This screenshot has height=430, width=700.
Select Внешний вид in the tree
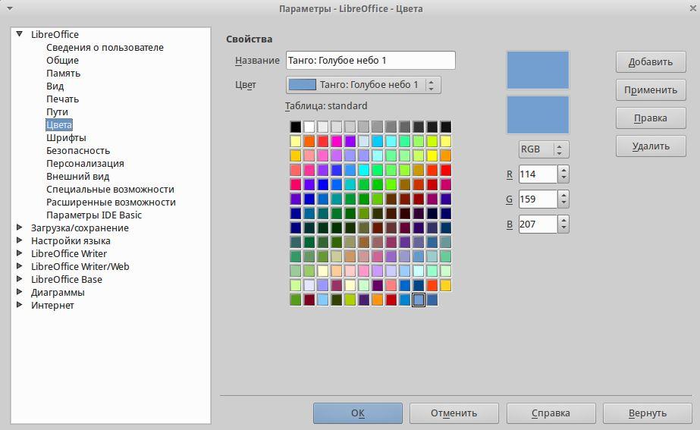77,177
